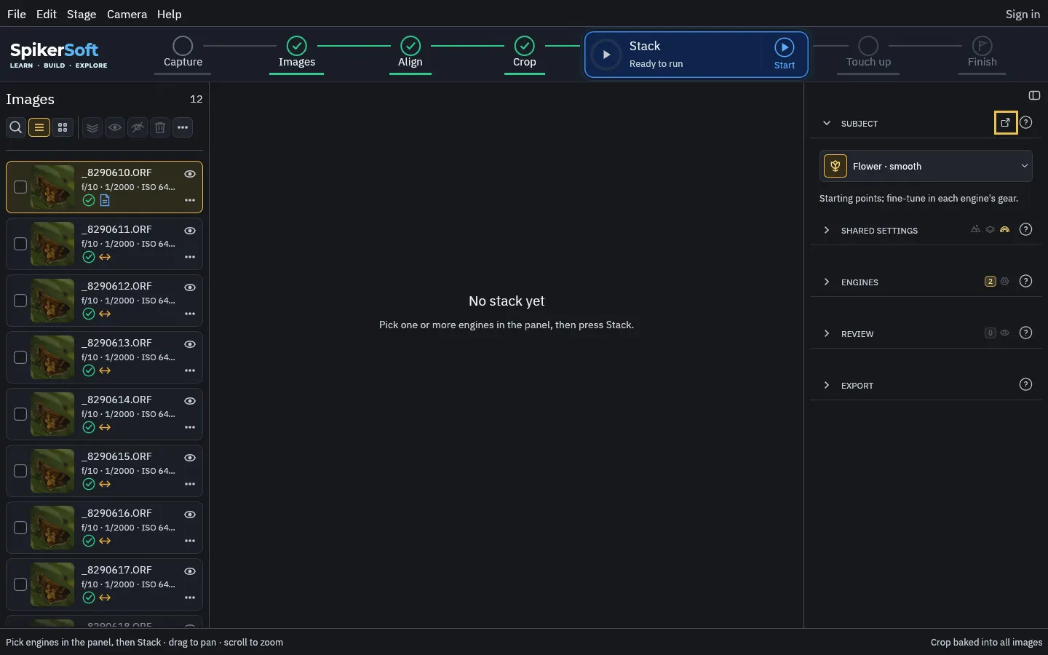Expand the Review section
This screenshot has height=655, width=1048.
[827, 333]
